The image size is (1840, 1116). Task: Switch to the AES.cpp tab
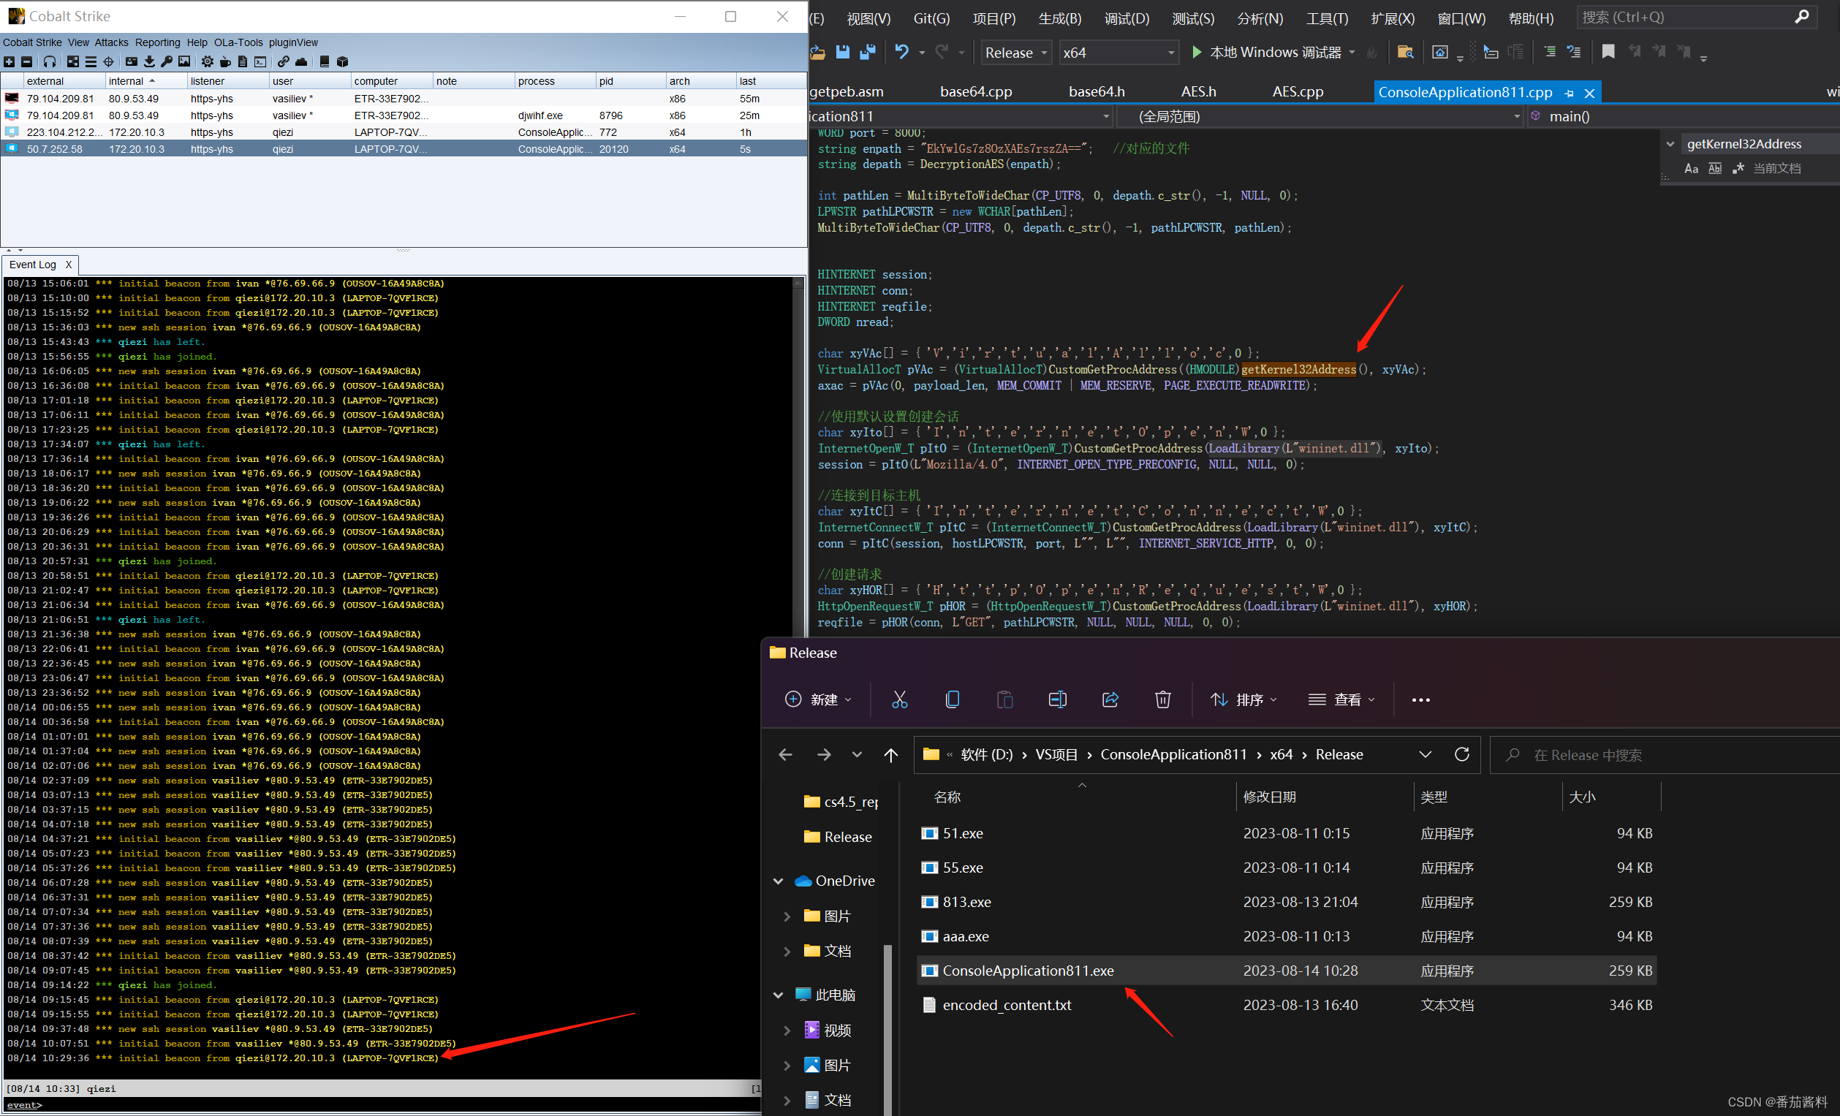click(1297, 92)
